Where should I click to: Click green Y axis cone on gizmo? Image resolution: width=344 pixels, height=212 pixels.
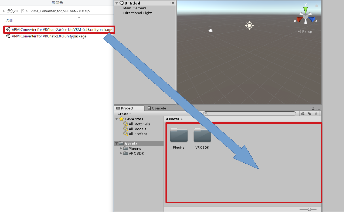pos(305,9)
